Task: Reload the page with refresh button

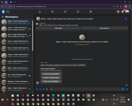Action: pyautogui.click(x=10, y=7)
